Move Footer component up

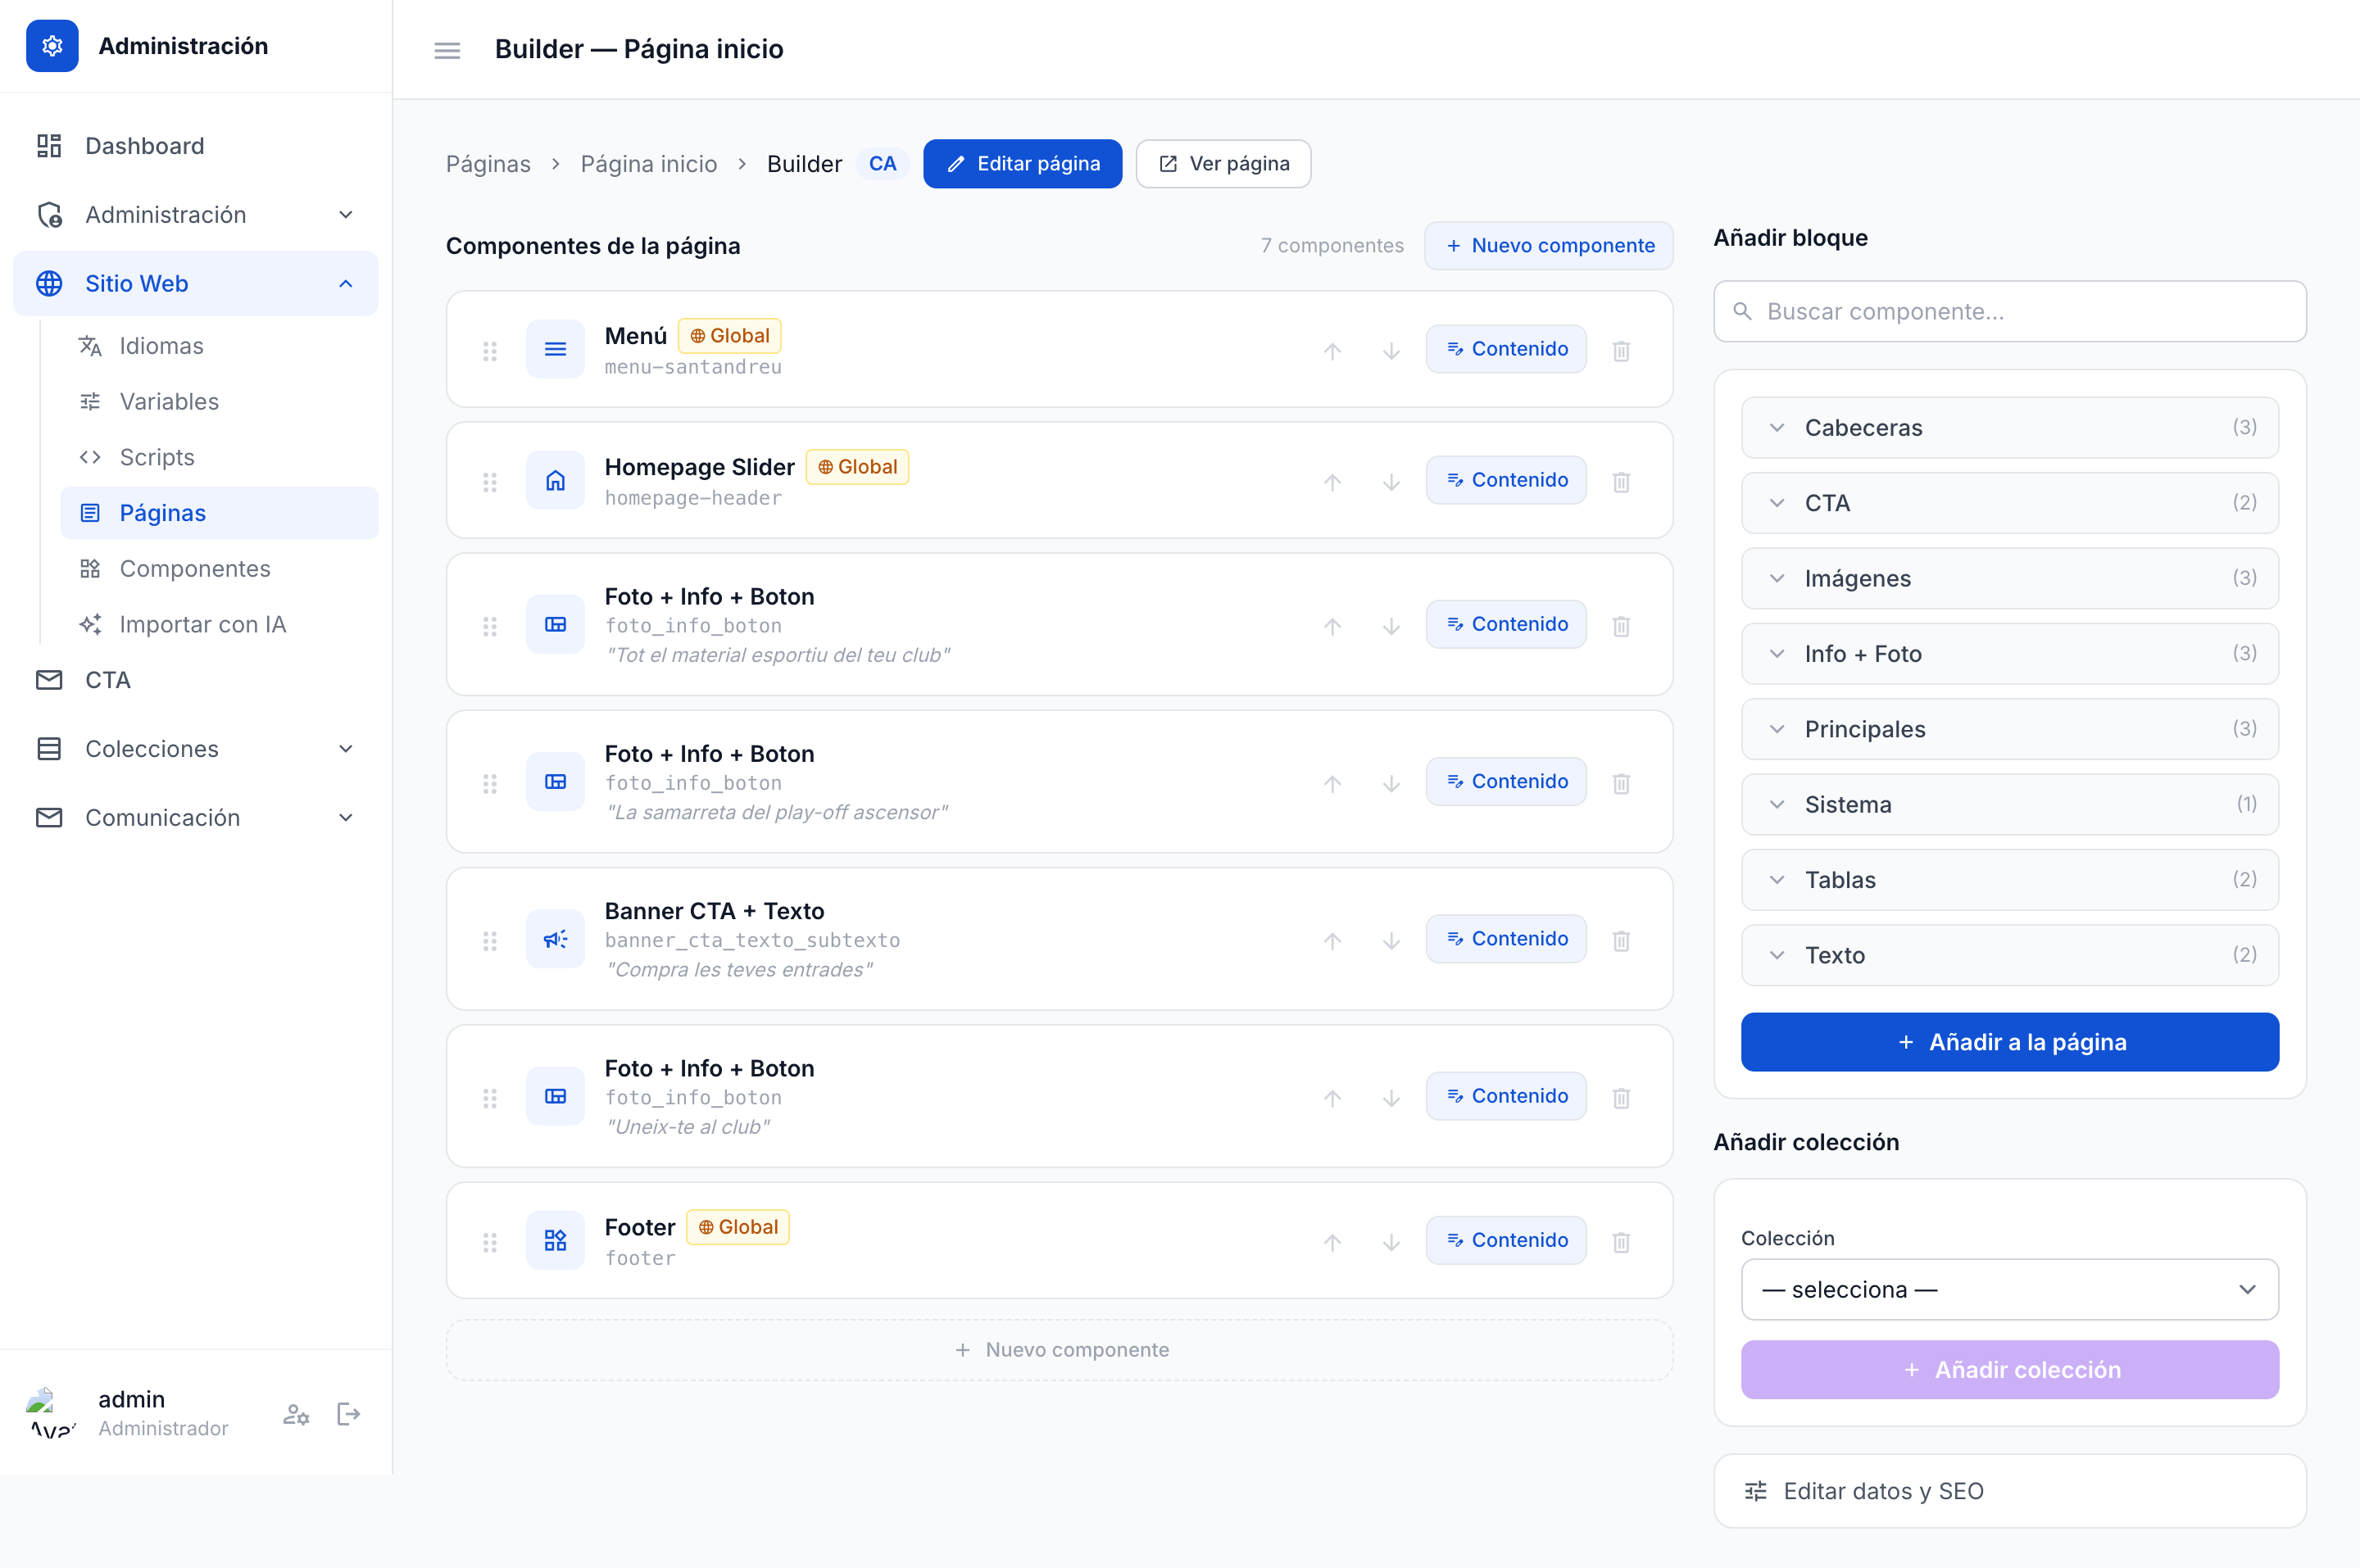click(x=1332, y=1242)
